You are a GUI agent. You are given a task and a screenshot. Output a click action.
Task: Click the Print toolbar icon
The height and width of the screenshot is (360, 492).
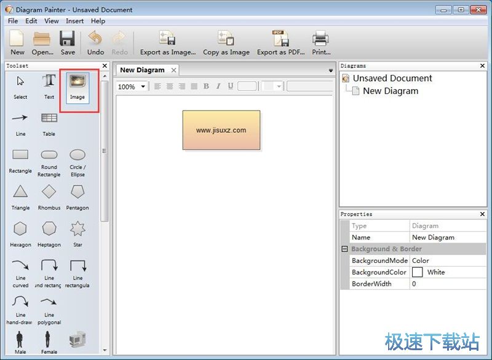(x=320, y=43)
